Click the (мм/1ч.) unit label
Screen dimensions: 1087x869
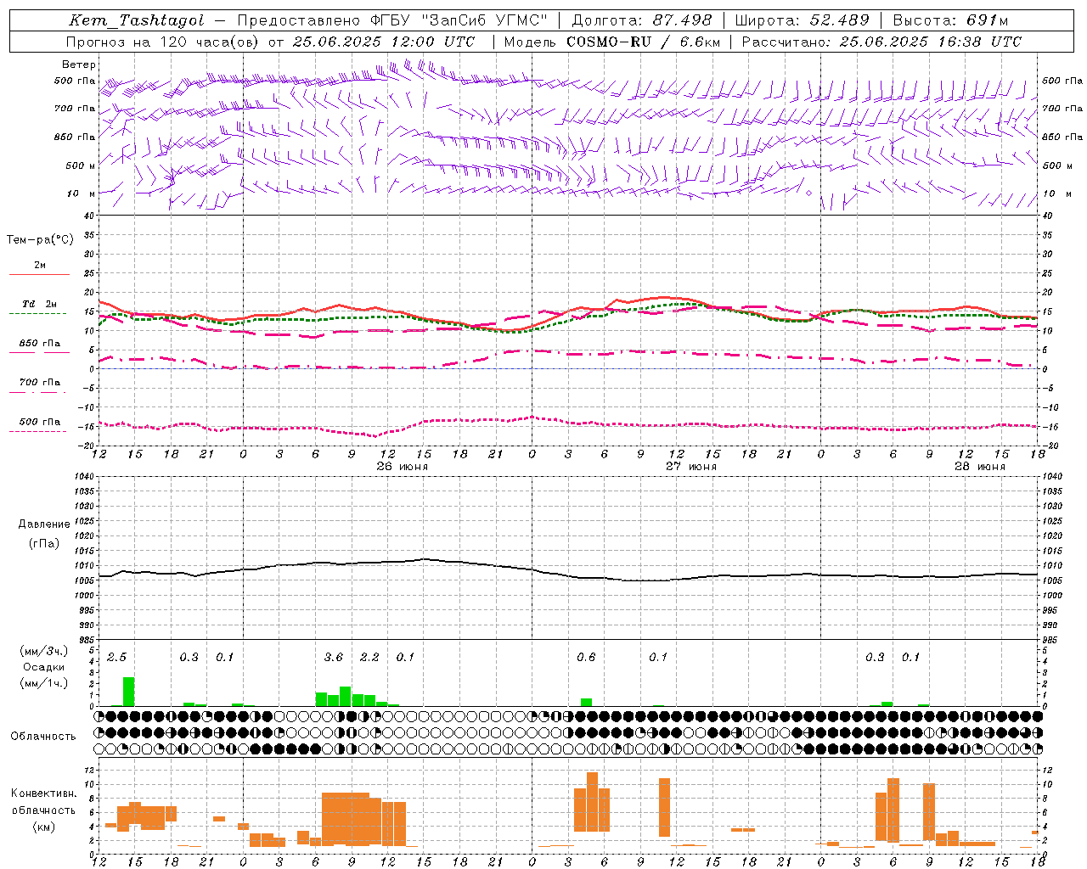coord(44,683)
